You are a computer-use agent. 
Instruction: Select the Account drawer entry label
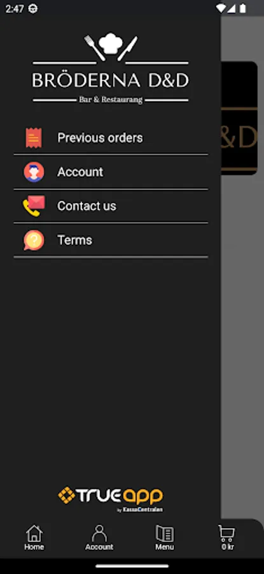pyautogui.click(x=80, y=172)
